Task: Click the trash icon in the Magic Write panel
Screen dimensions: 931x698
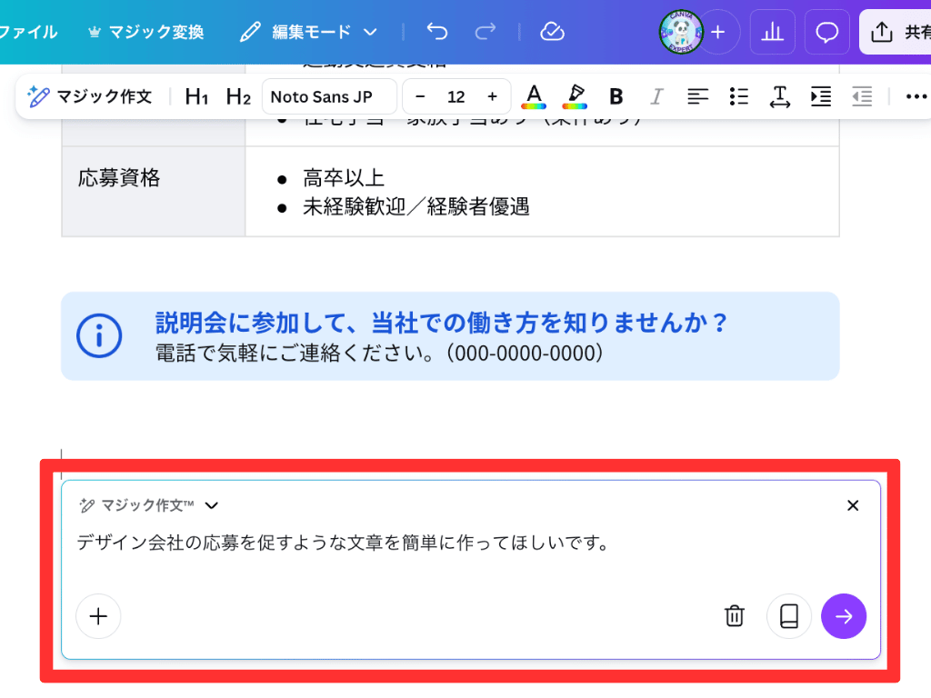Action: click(735, 616)
